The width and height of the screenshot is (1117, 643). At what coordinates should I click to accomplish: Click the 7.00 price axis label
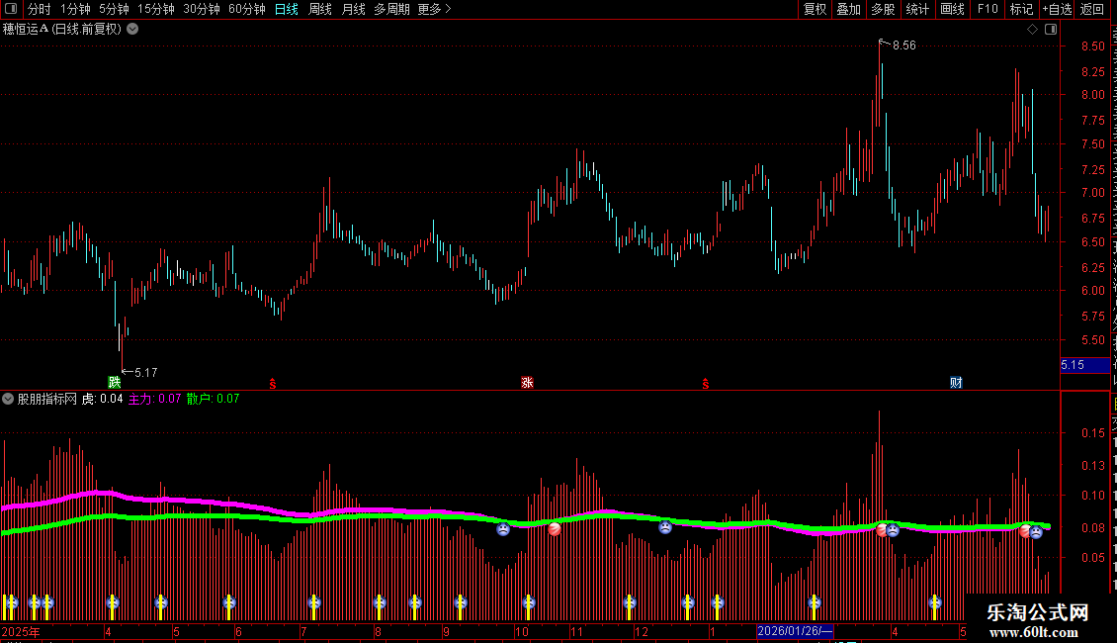[1092, 193]
